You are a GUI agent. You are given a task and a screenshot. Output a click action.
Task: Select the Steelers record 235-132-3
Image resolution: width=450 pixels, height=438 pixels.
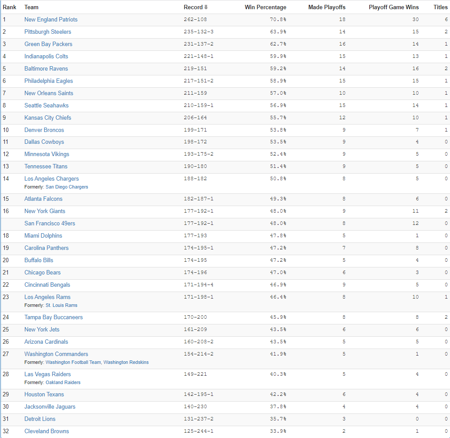pyautogui.click(x=199, y=32)
